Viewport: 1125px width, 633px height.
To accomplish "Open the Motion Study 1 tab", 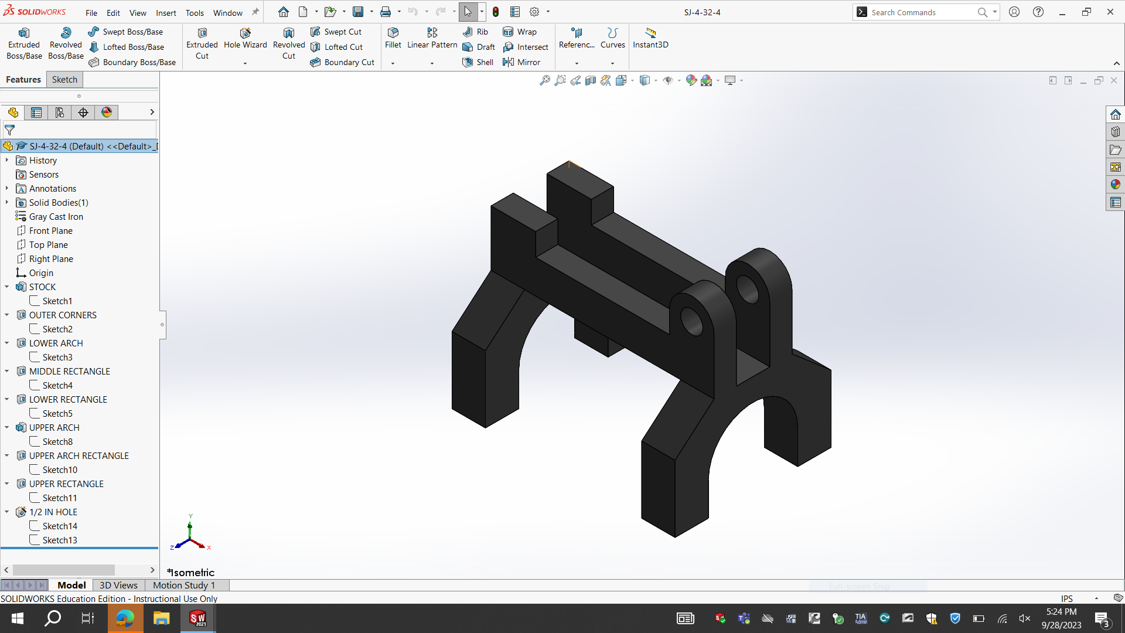I will pyautogui.click(x=184, y=585).
